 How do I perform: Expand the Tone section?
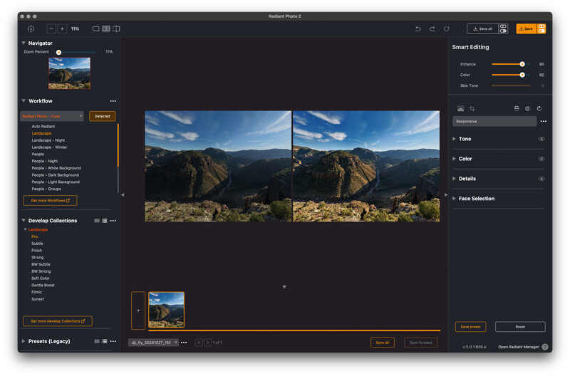(454, 139)
